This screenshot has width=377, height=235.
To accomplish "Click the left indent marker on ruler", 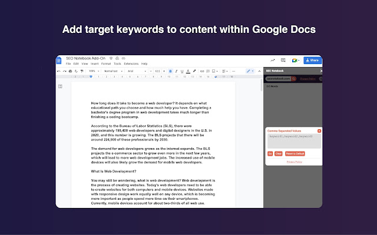I will point(91,77).
